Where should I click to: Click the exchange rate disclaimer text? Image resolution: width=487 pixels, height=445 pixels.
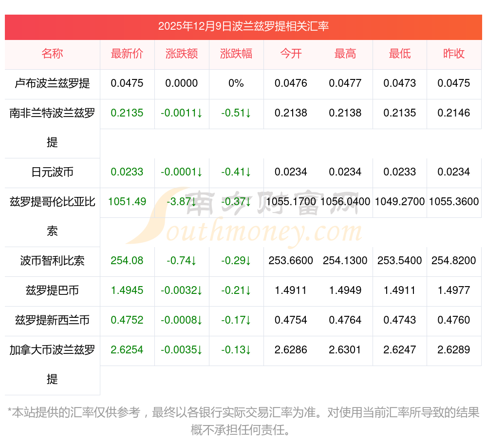pyautogui.click(x=243, y=421)
